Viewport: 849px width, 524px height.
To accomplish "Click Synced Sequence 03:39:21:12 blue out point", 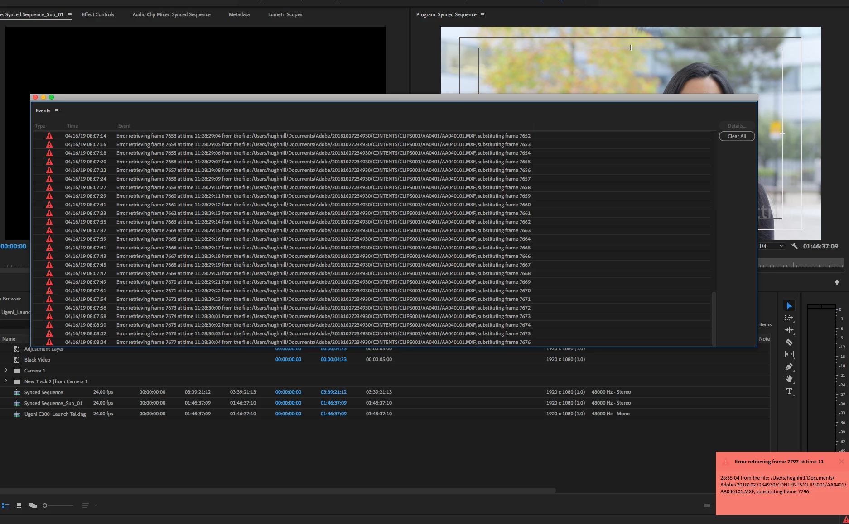I will coord(333,392).
